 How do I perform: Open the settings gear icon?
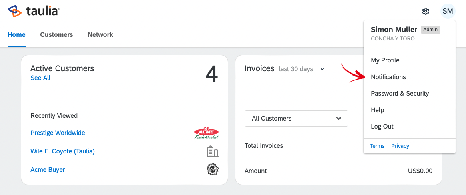(x=426, y=11)
